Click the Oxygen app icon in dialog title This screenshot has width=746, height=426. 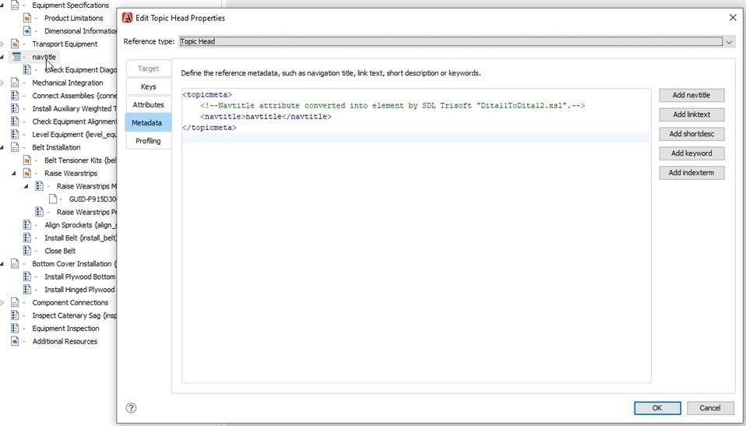(127, 18)
